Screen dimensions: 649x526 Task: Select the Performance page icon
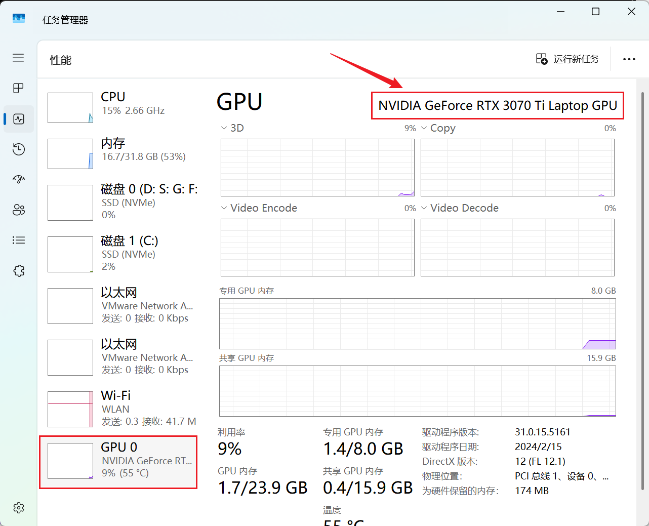(19, 119)
